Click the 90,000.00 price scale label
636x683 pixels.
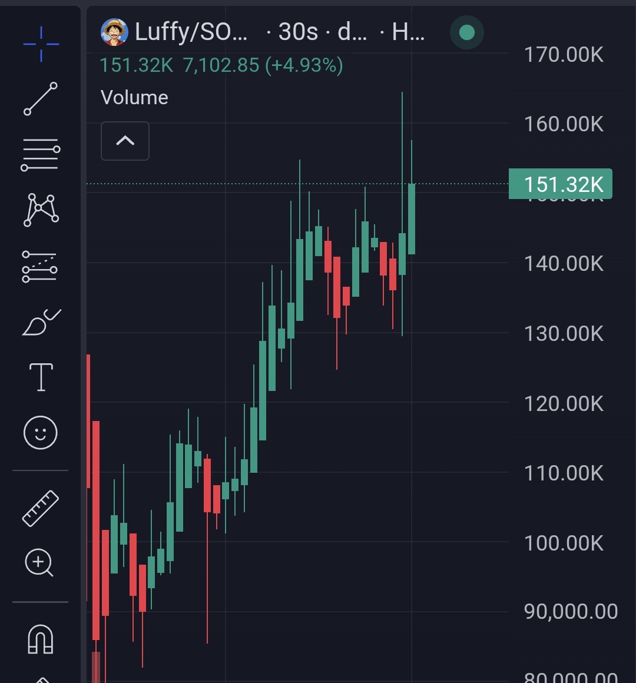coord(571,612)
